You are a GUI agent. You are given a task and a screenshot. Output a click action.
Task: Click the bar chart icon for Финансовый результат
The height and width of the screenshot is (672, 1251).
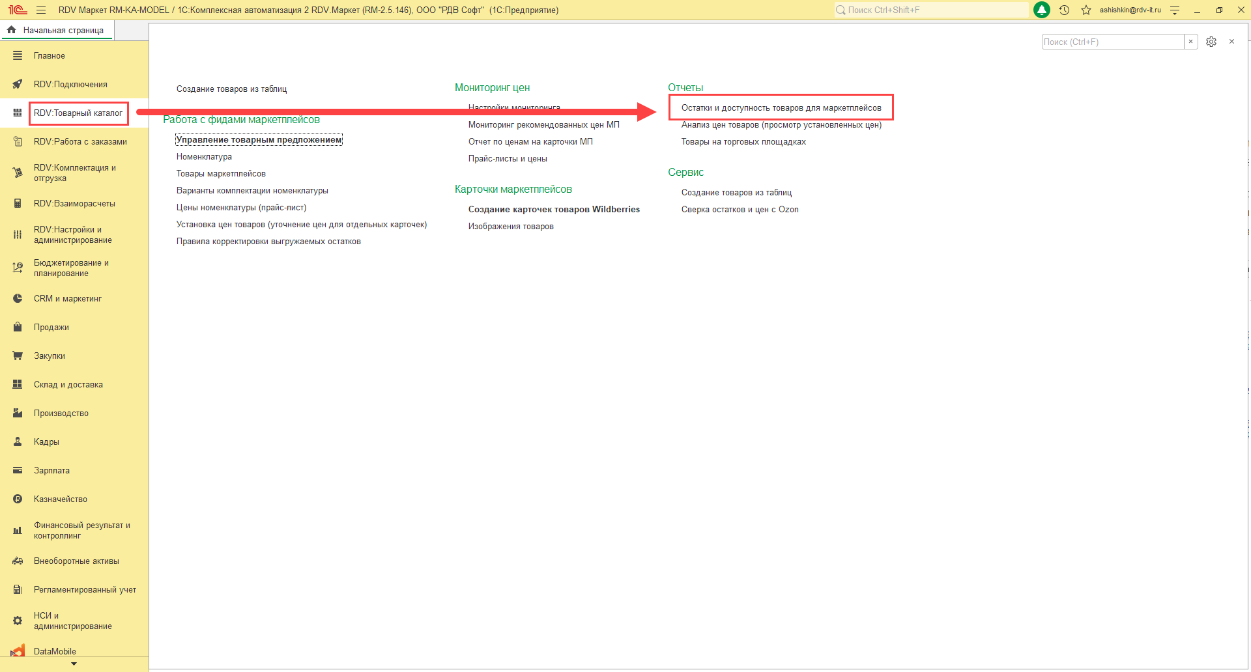[x=18, y=531]
